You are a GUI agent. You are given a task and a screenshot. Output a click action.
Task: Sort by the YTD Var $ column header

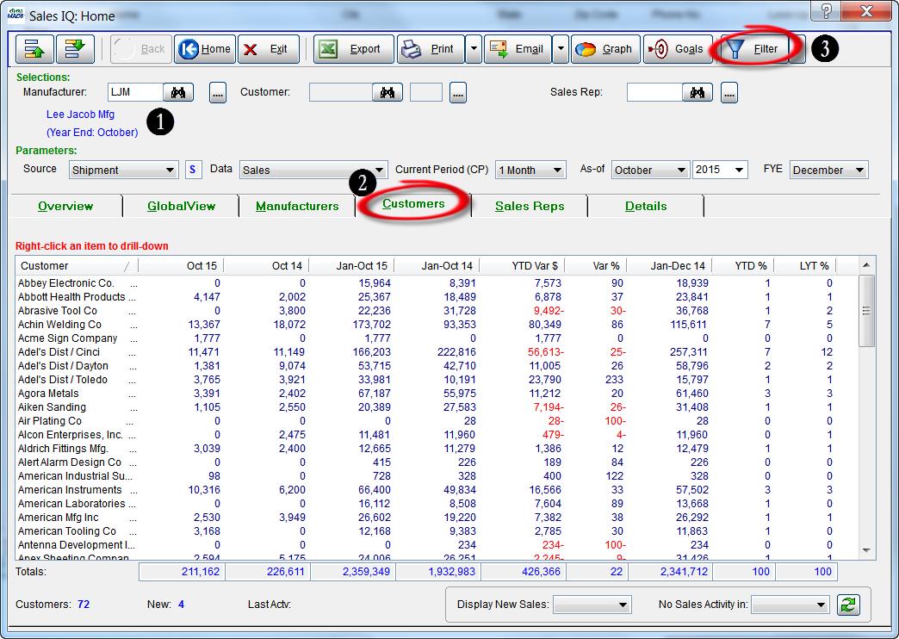pos(523,265)
